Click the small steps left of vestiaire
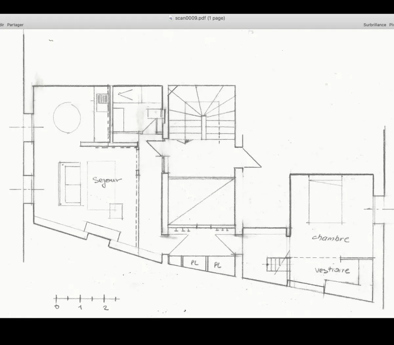 click(x=273, y=264)
